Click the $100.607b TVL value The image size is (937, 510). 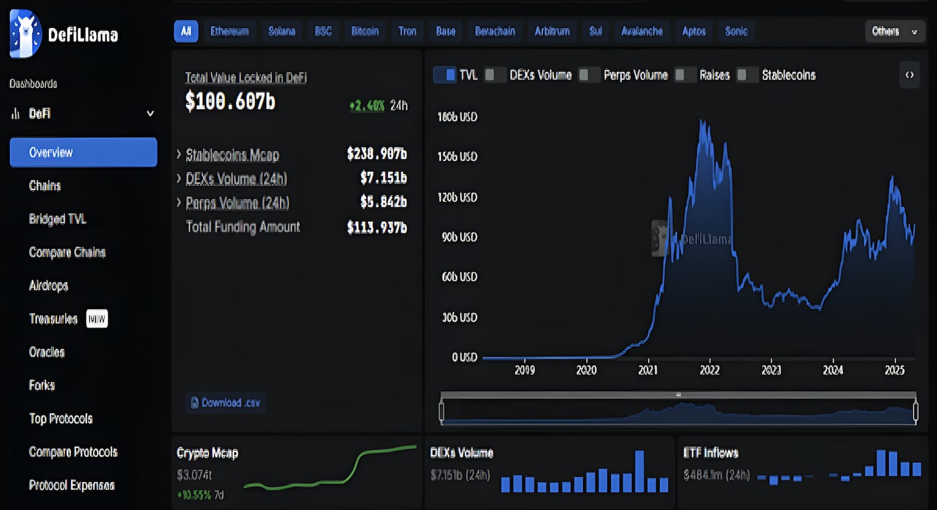[x=230, y=101]
